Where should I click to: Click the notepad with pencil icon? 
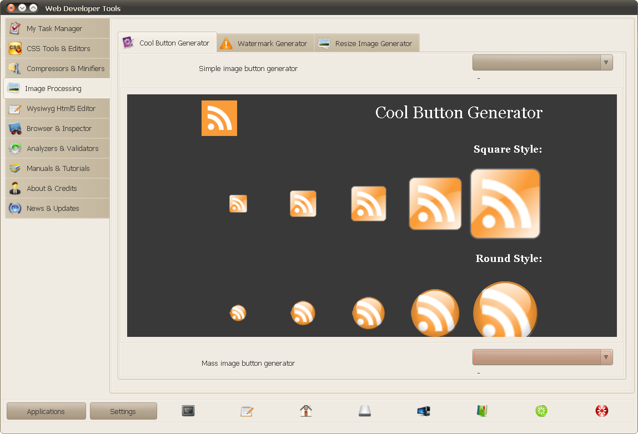coord(247,411)
